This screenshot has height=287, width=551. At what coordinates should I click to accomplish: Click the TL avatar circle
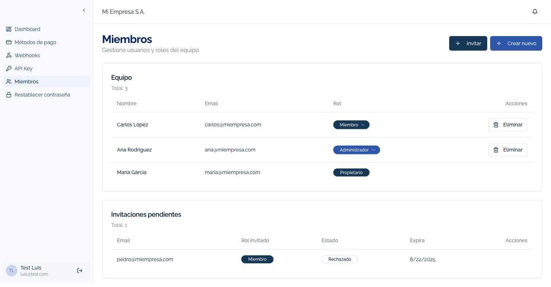[11, 271]
